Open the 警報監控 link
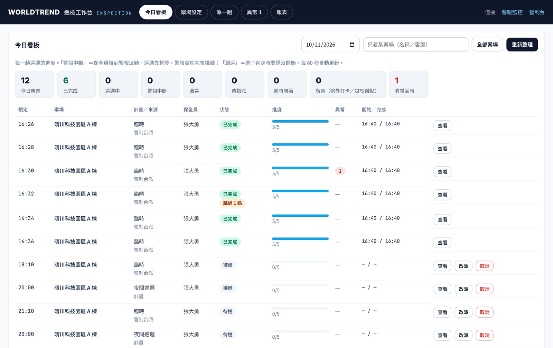Screen dimensions: 553x348 tap(512, 12)
